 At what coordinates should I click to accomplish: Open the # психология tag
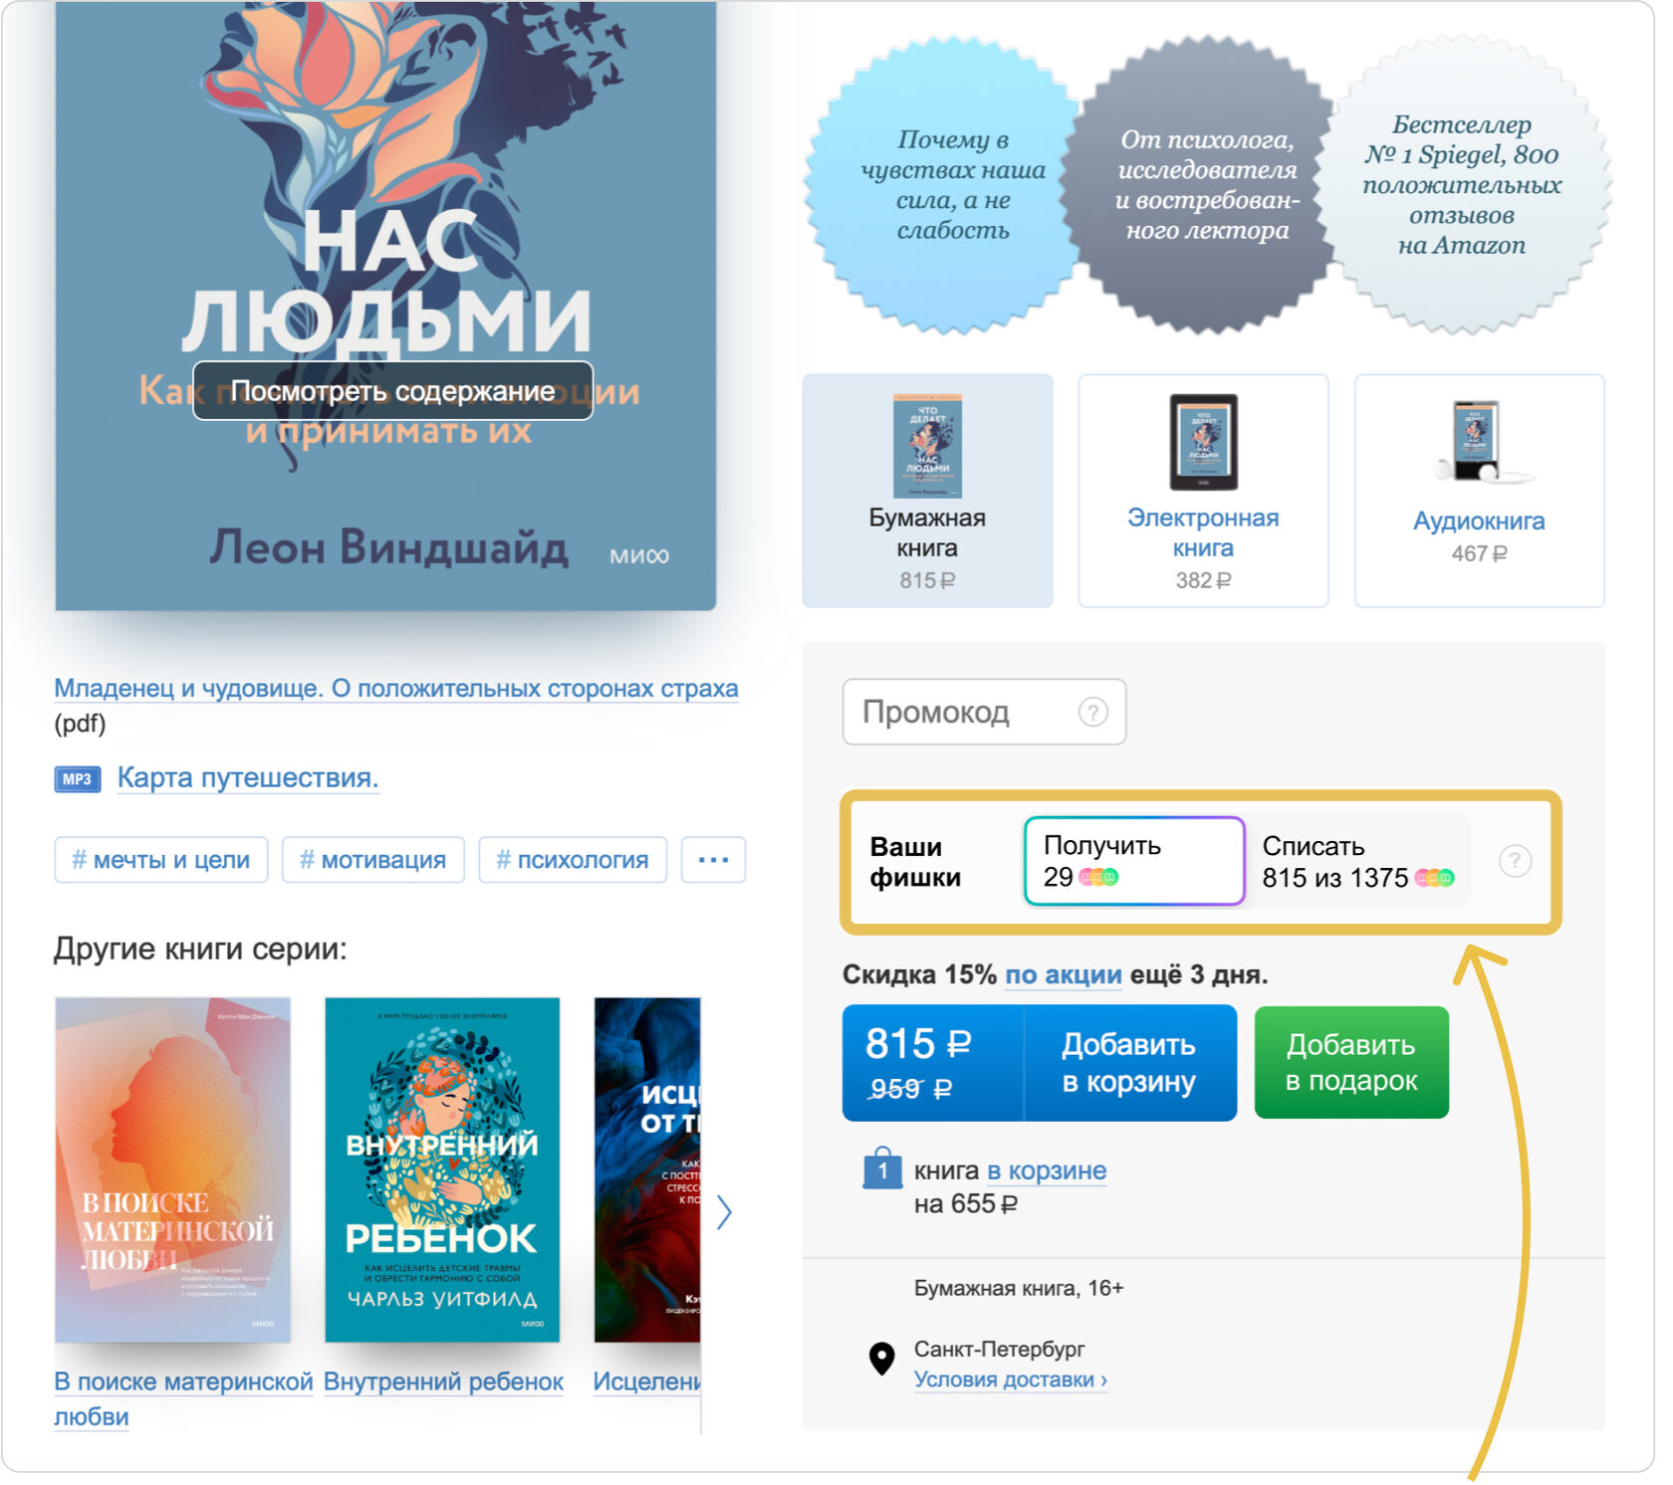point(573,860)
